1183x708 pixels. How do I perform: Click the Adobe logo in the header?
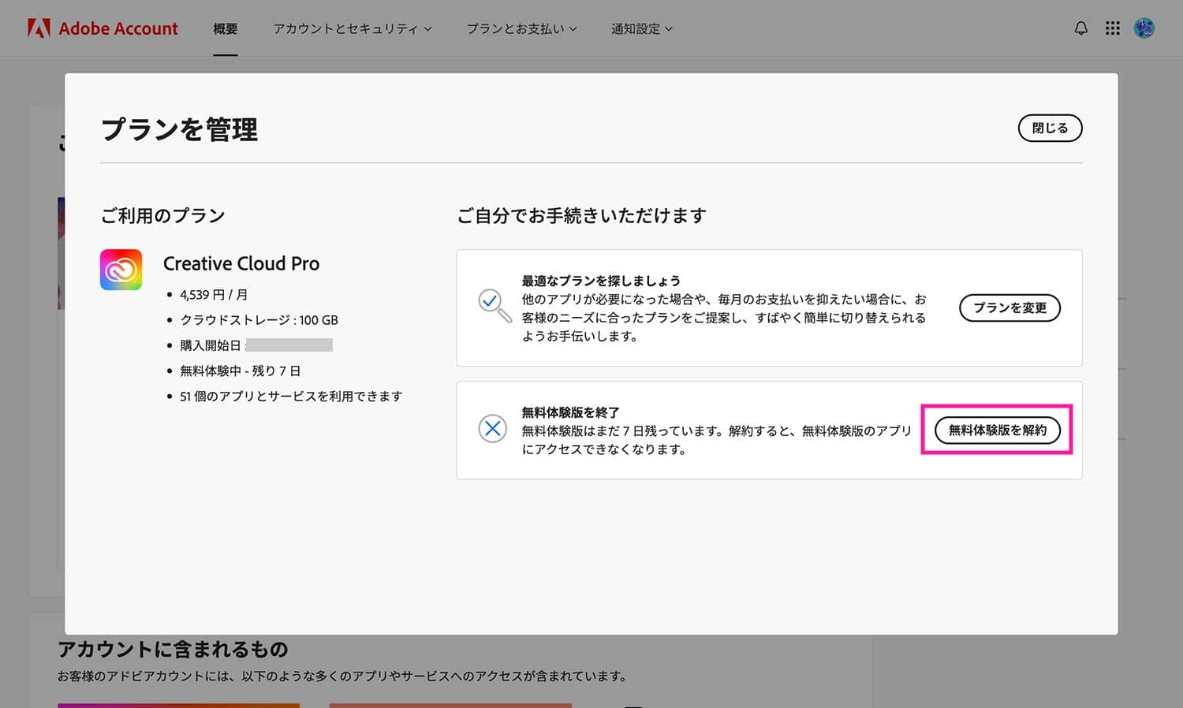pos(37,28)
